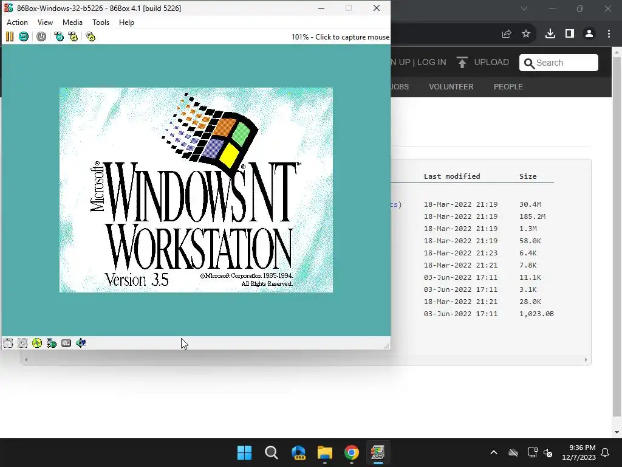The image size is (622, 467).
Task: Click the CD-ROM drive status icon
Action: [x=37, y=343]
